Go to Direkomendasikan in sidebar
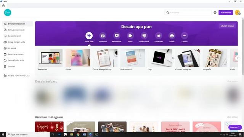This screenshot has height=137, width=244. (18, 24)
